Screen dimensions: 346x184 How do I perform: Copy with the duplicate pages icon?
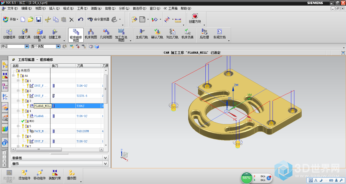[x=56, y=19]
